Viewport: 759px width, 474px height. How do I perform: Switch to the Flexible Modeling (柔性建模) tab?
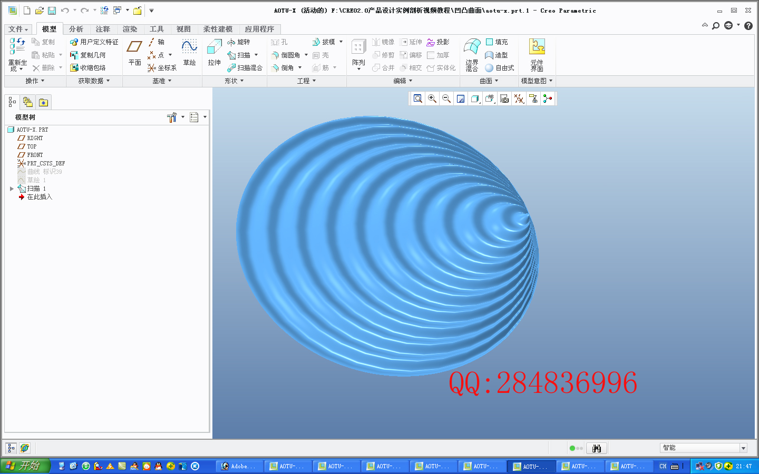coord(218,29)
